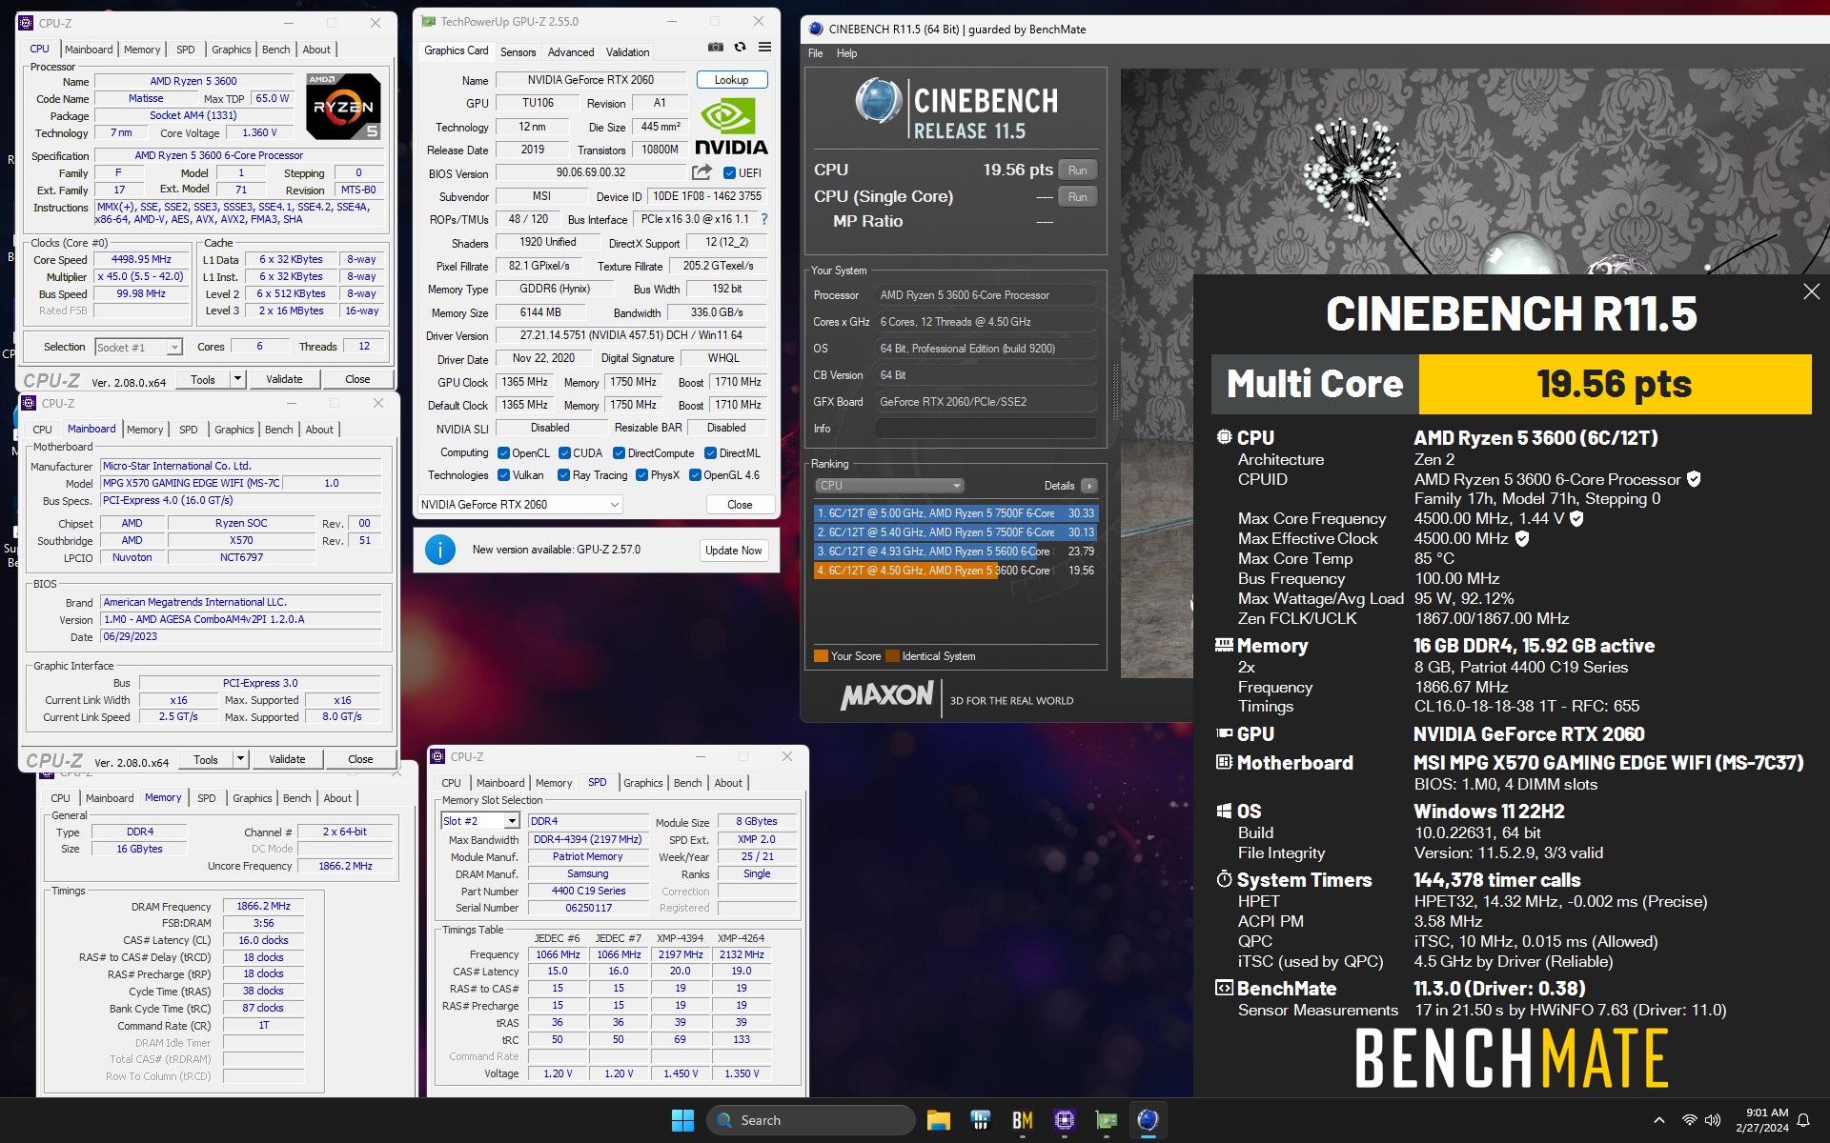Click the BIOS version share/export icon
Screen dimensions: 1830x1143
(701, 172)
